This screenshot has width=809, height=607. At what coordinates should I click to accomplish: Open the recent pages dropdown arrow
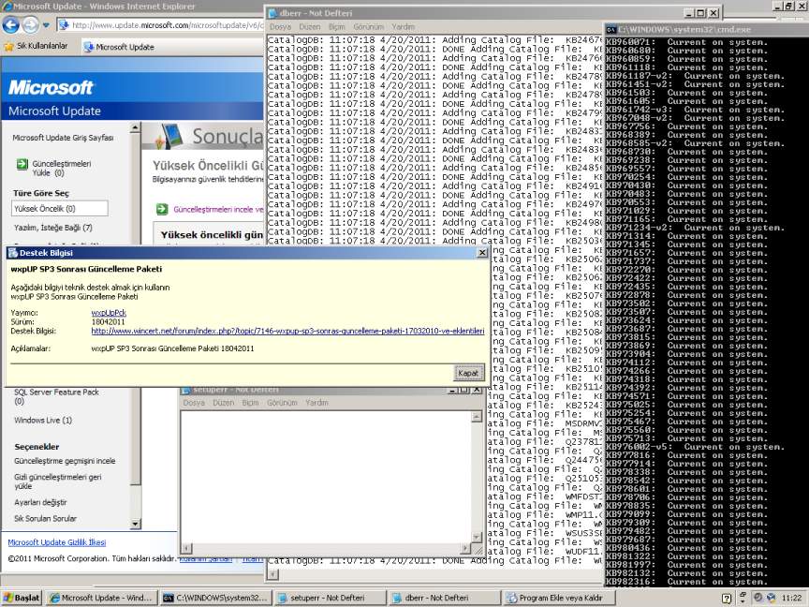48,26
